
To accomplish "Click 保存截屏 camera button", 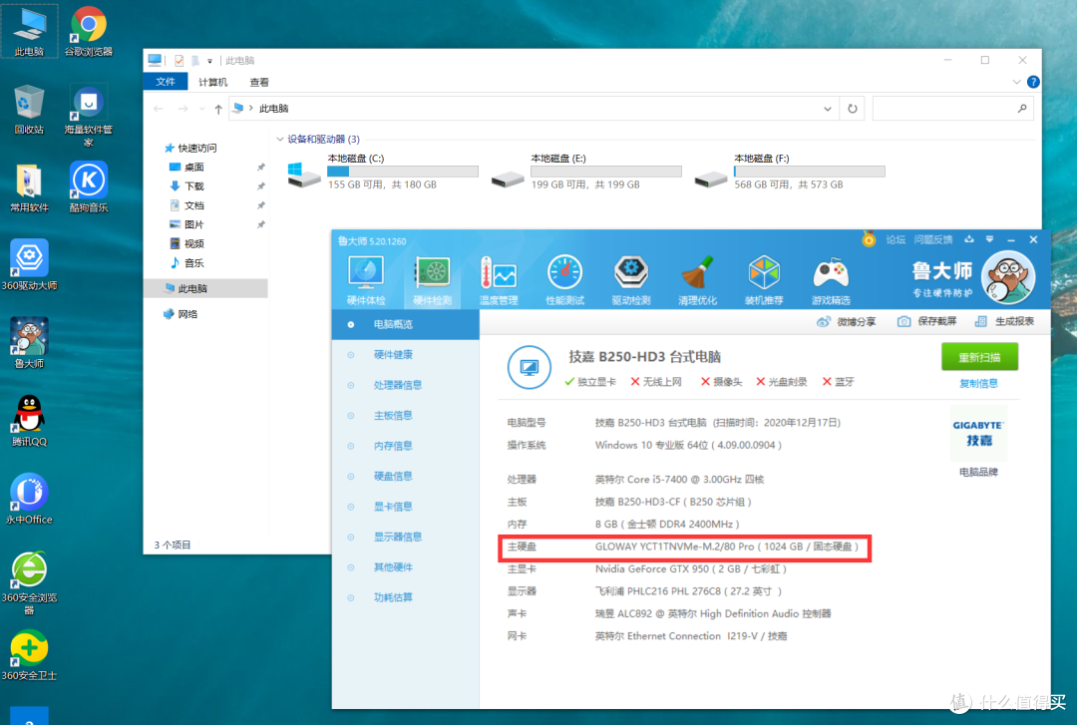I will (927, 321).
